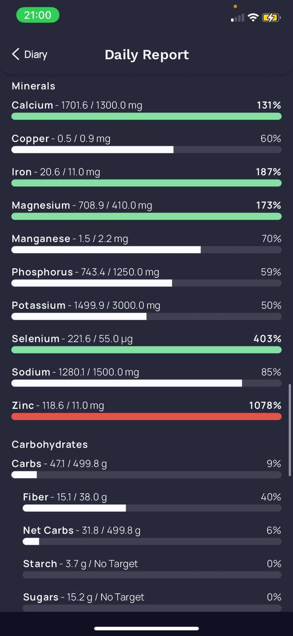Viewport: 293px width, 636px height.
Task: Tap the Daily Report title
Action: [x=147, y=55]
